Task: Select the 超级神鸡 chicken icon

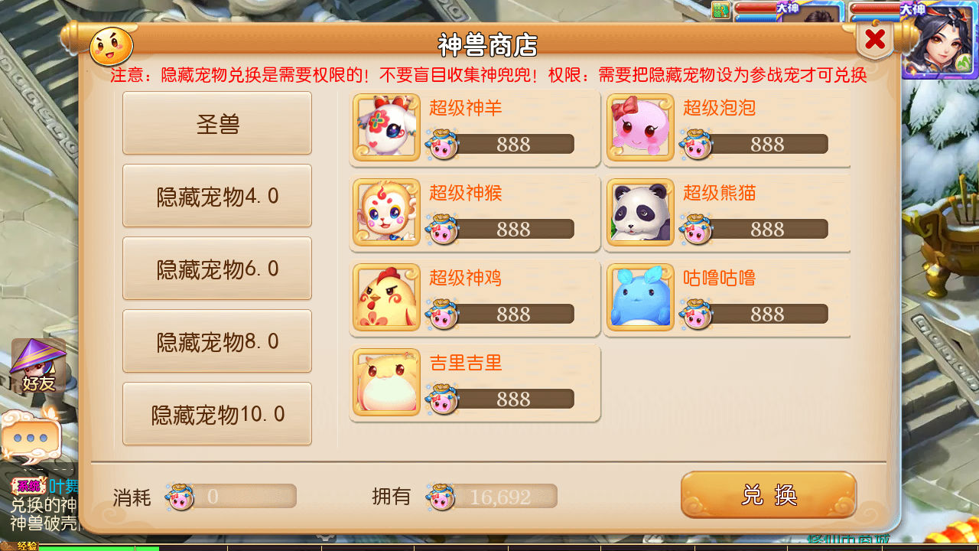Action: click(386, 297)
